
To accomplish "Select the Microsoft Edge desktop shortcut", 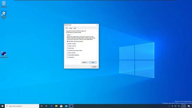I will click(4, 15).
